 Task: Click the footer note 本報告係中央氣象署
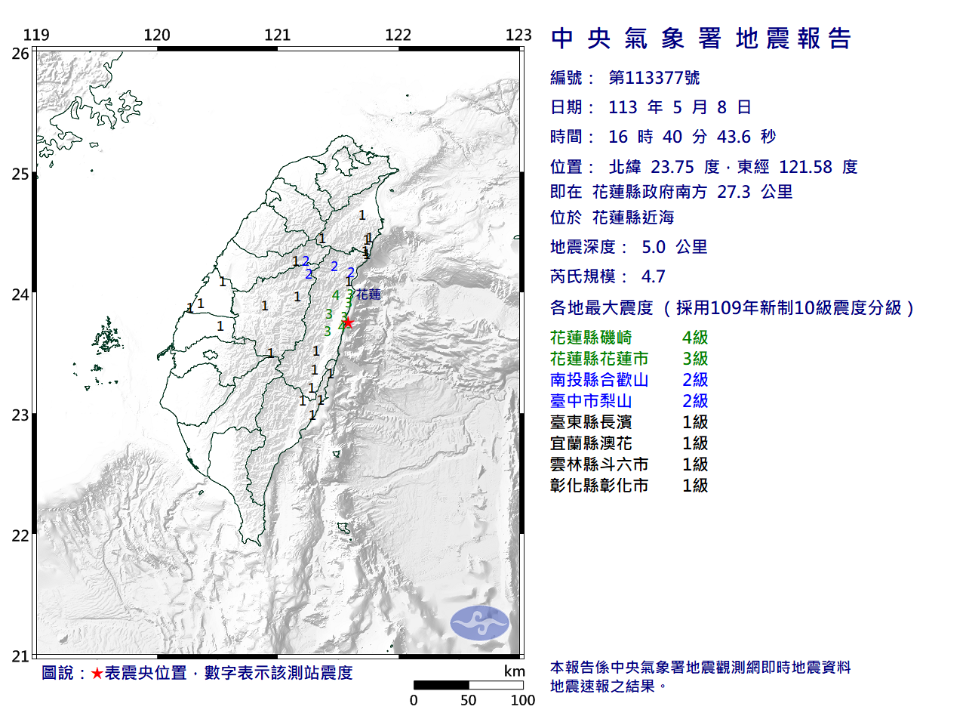[x=617, y=668]
